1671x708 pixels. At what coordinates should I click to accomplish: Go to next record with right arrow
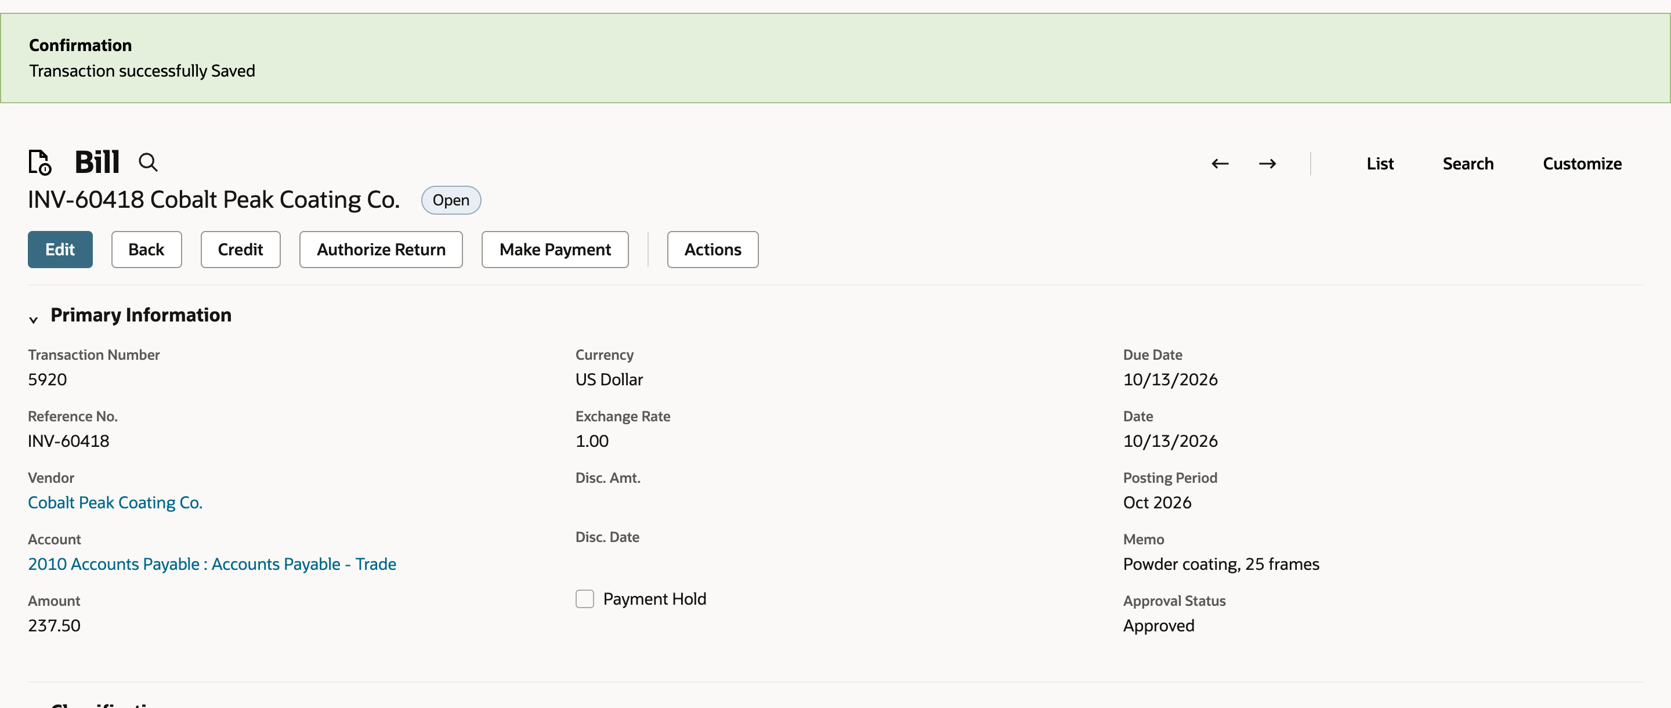click(1268, 164)
